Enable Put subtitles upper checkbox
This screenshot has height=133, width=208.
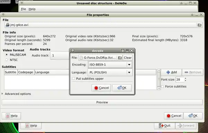pos(73,78)
